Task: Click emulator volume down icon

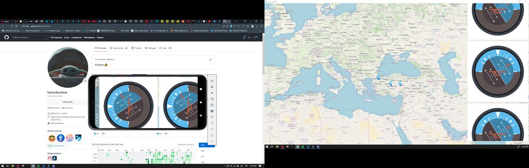Action: pyautogui.click(x=212, y=93)
